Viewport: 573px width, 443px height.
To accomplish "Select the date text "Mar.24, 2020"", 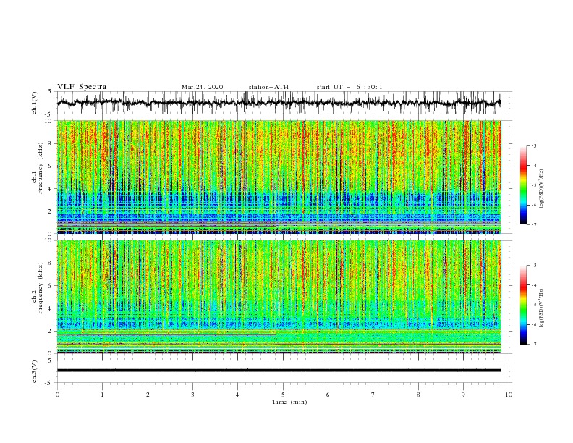I will [202, 87].
